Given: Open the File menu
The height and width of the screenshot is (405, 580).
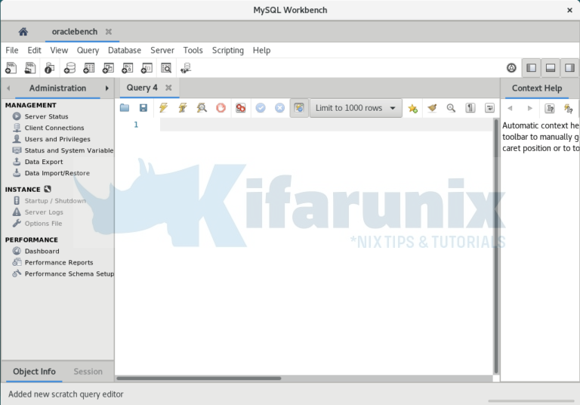Looking at the screenshot, I should click(x=12, y=50).
